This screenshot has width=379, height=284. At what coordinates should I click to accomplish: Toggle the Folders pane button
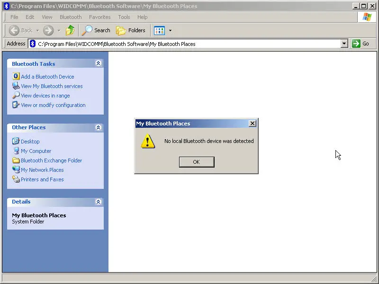(x=131, y=30)
